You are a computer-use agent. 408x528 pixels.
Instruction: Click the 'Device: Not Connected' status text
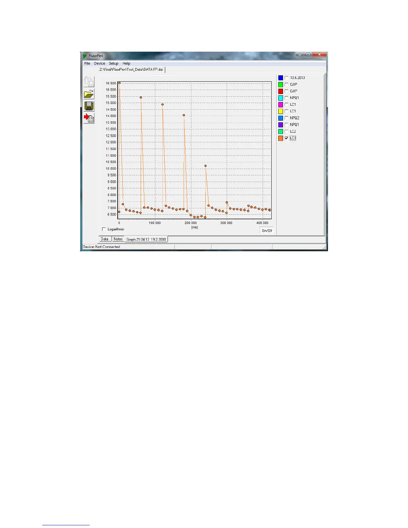click(x=101, y=247)
